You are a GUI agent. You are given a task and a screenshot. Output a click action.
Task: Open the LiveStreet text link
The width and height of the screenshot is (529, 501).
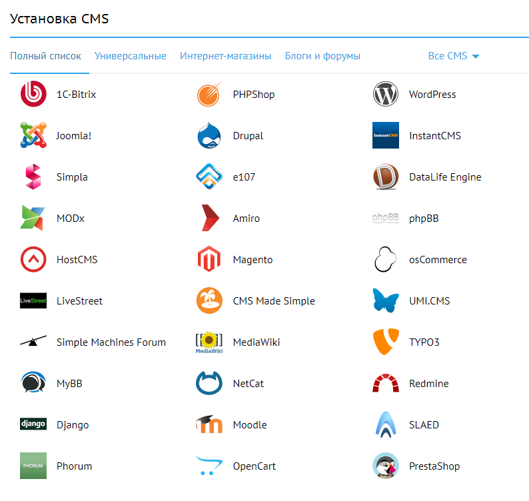click(x=79, y=300)
